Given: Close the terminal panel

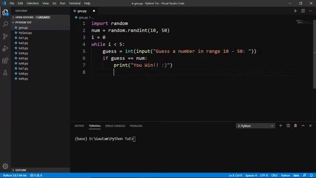Looking at the screenshot, I should [311, 126].
